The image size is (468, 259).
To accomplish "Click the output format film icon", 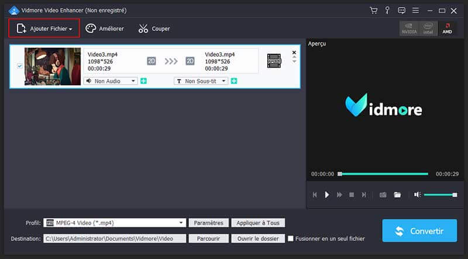I will point(274,60).
